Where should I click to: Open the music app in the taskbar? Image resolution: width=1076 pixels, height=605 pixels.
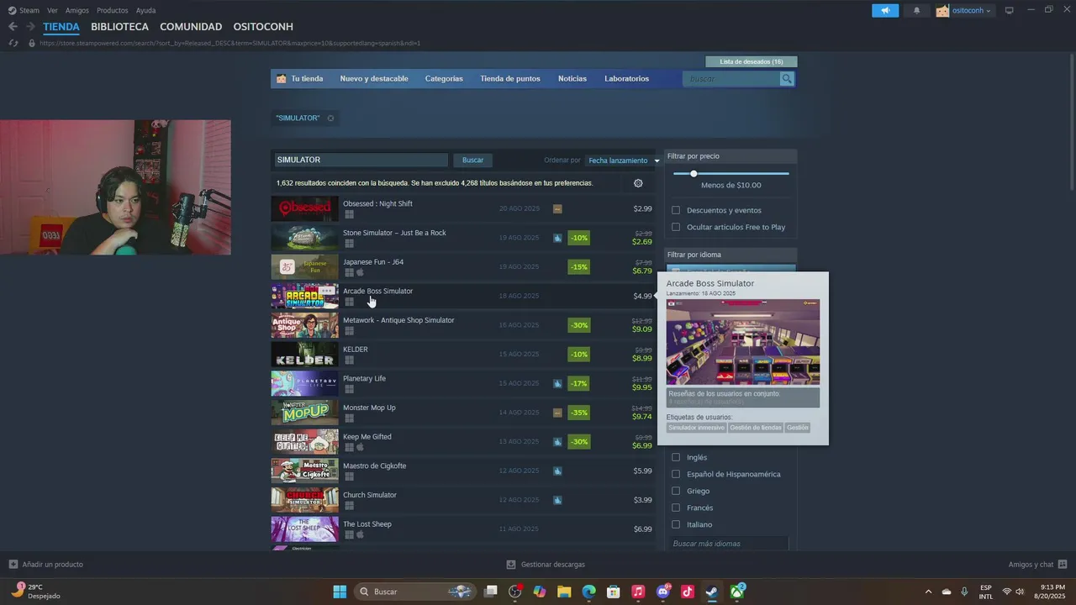(638, 592)
